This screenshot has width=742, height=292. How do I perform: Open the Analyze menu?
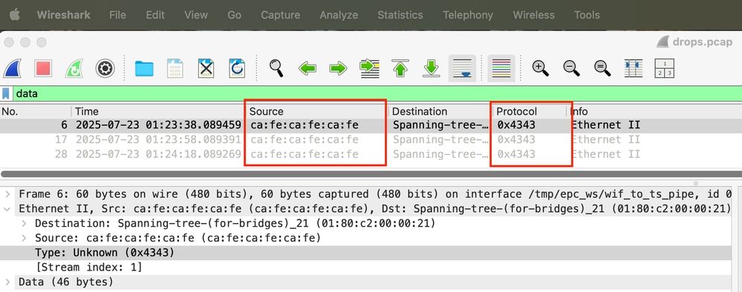[339, 15]
